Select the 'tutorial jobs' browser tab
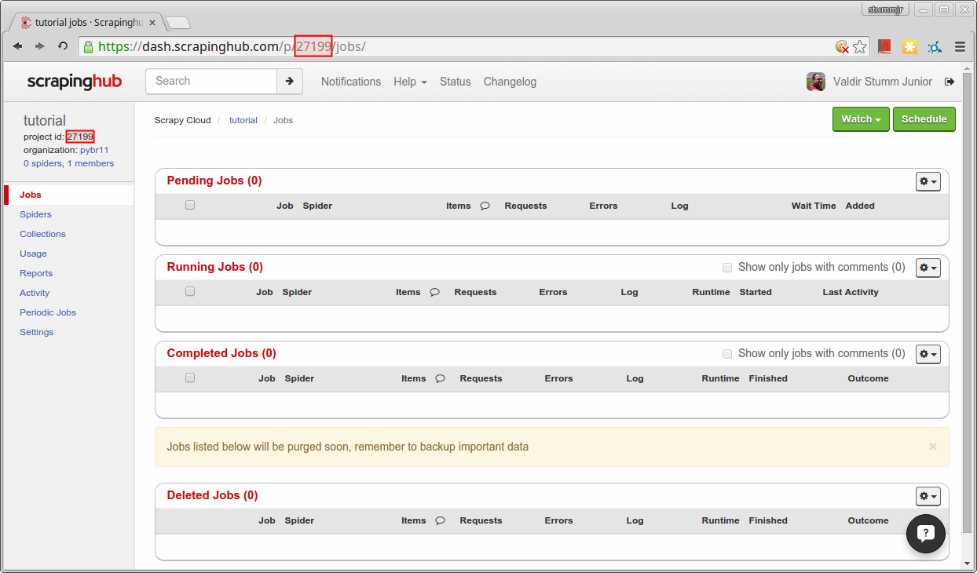 point(86,23)
